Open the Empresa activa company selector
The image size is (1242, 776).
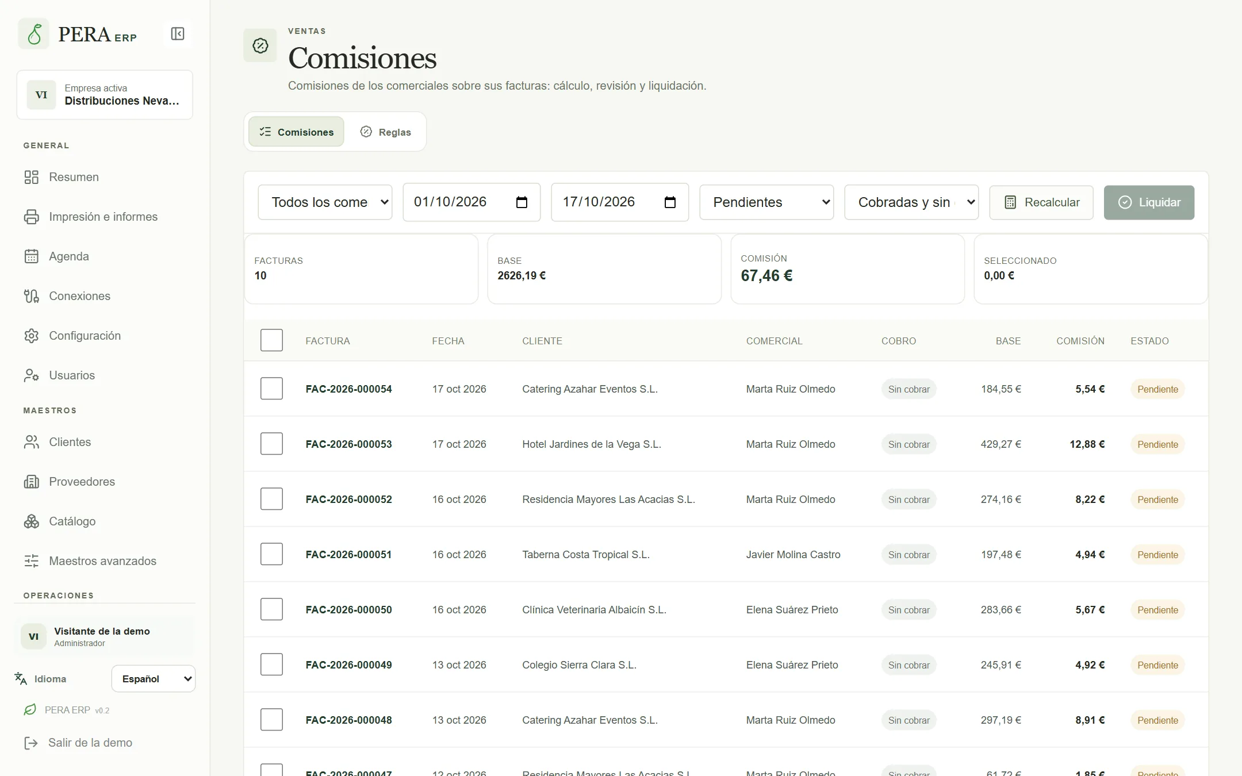105,95
